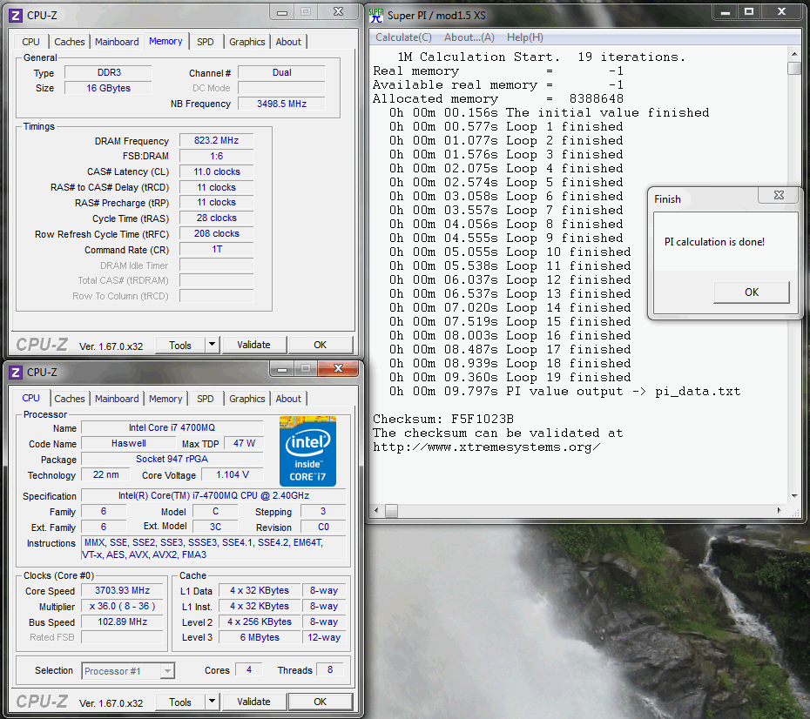Close the Finish dialog with its X button
810x719 pixels.
(x=779, y=195)
